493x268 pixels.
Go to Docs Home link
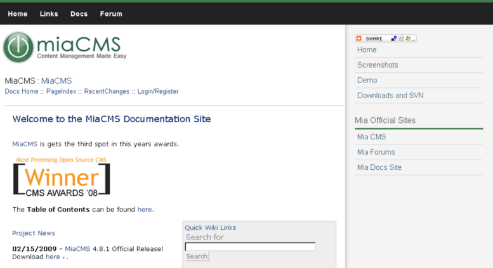point(22,91)
